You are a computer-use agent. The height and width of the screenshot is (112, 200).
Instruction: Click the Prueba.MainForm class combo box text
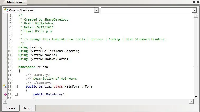click(21, 10)
